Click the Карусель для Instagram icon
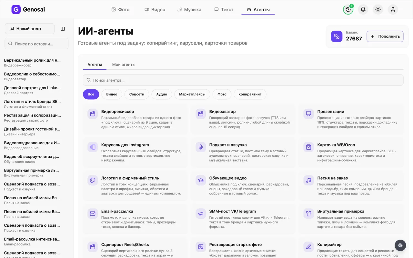Image resolution: width=413 pixels, height=258 pixels. click(93, 147)
